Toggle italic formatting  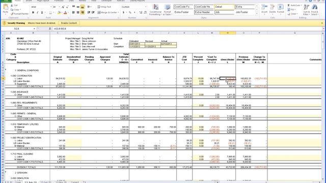tap(37, 13)
